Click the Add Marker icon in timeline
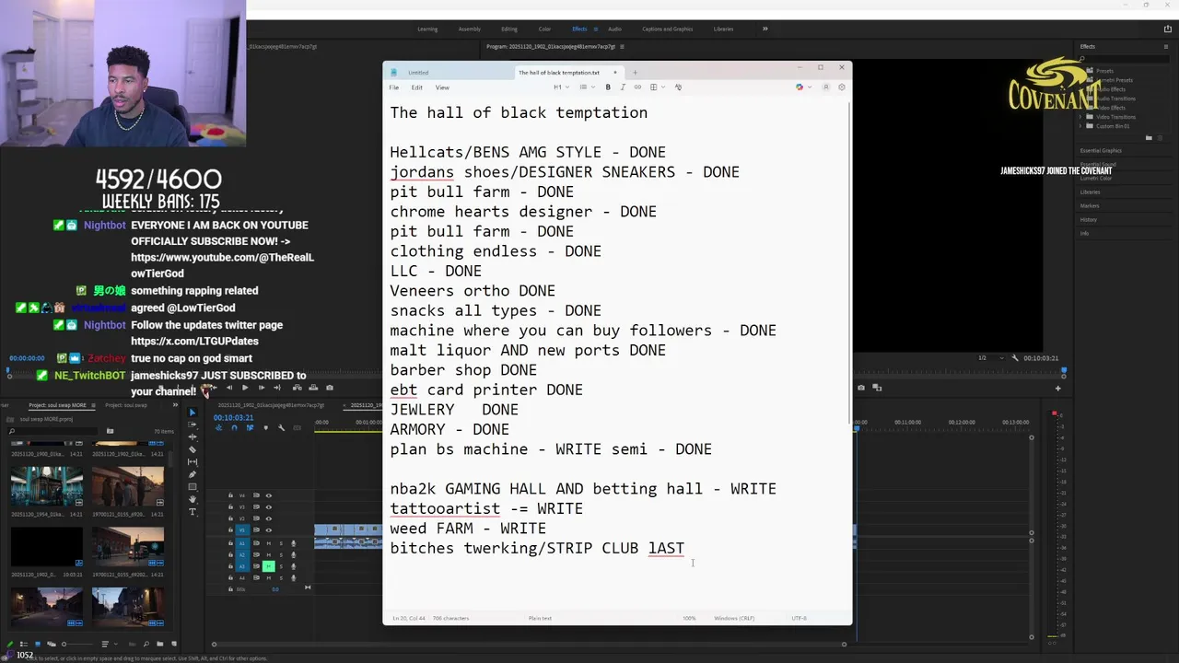The width and height of the screenshot is (1179, 663). click(265, 427)
